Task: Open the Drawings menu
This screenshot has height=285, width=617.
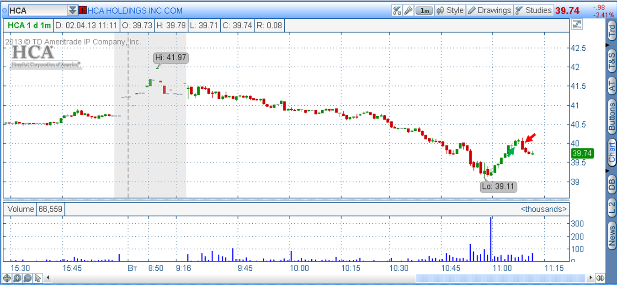Action: pos(489,11)
